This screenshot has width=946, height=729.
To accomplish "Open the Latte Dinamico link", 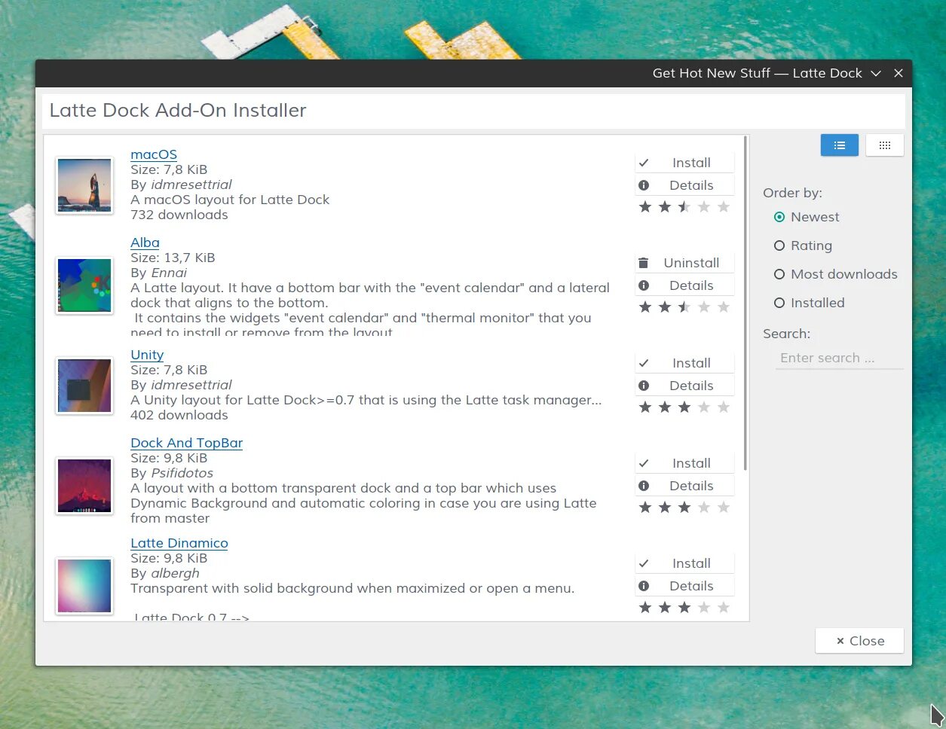I will point(179,543).
